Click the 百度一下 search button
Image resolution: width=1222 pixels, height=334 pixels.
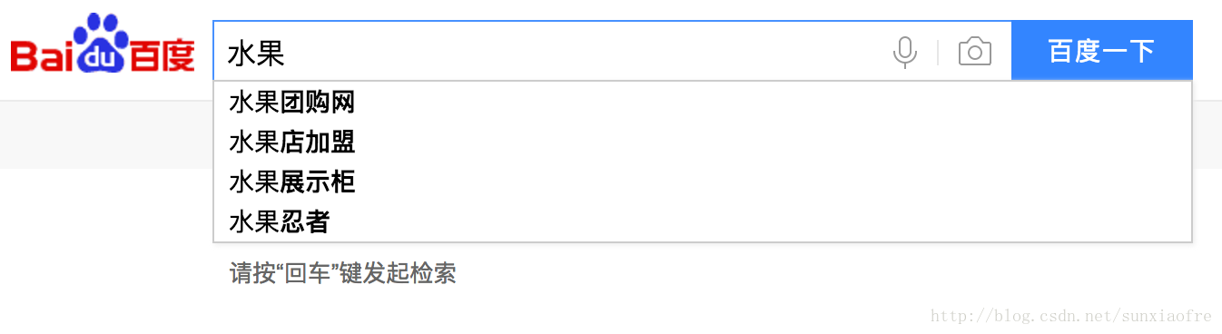pyautogui.click(x=1101, y=51)
